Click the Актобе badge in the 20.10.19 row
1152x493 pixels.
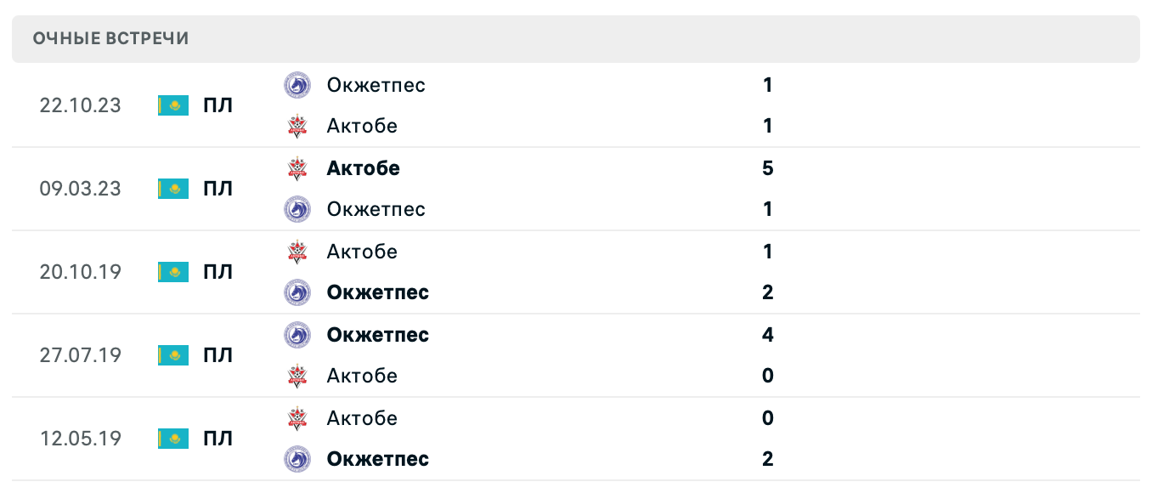point(297,252)
